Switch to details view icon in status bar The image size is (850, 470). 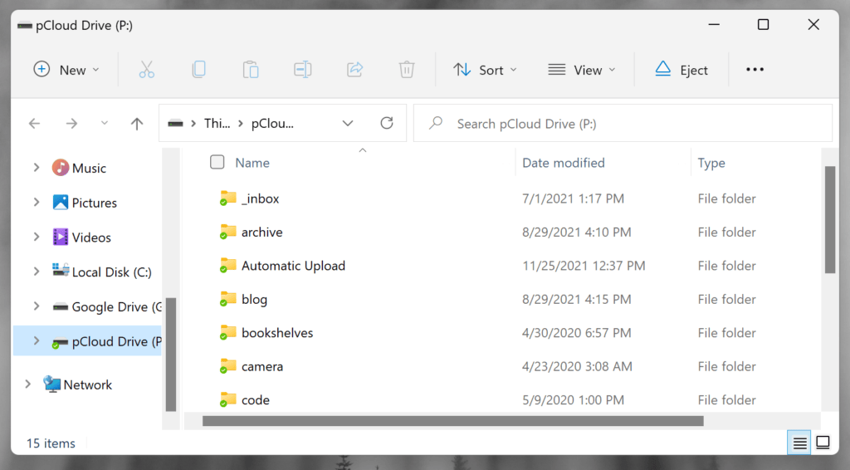(x=799, y=443)
